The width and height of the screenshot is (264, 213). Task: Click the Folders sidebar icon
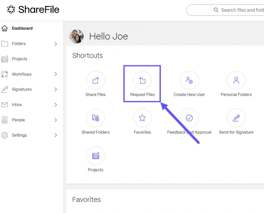pyautogui.click(x=4, y=44)
